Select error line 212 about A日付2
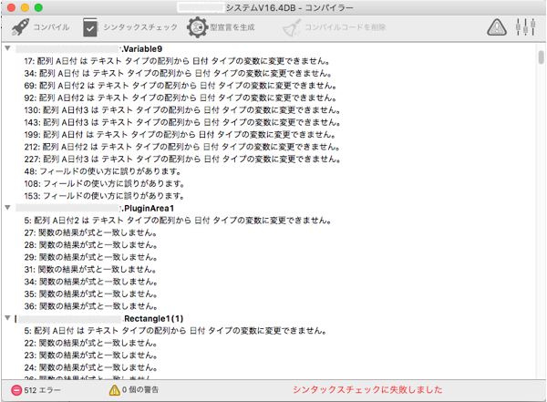 point(182,147)
